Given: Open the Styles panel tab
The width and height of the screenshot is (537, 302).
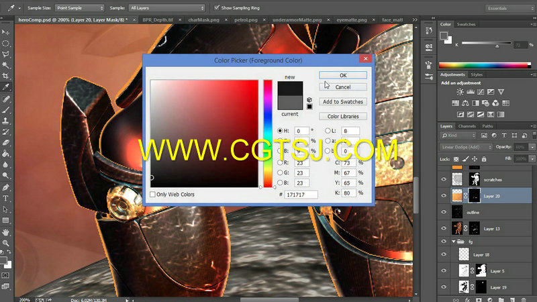Looking at the screenshot, I should 477,74.
